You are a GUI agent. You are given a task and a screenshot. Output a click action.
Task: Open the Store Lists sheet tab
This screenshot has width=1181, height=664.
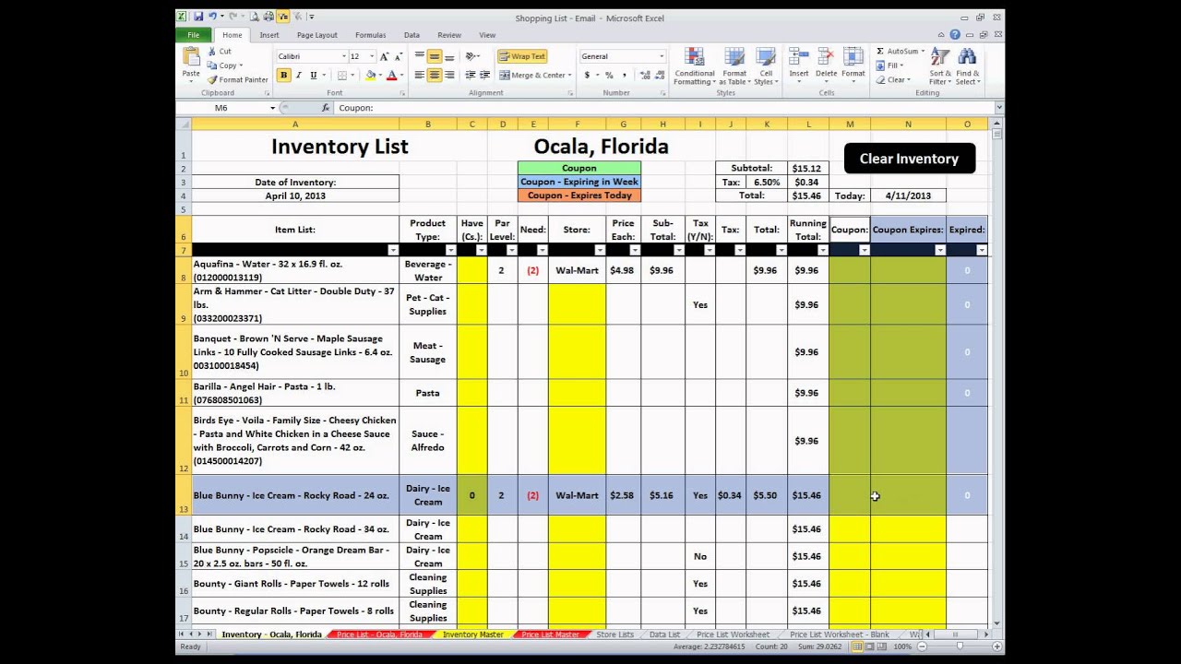pos(615,634)
